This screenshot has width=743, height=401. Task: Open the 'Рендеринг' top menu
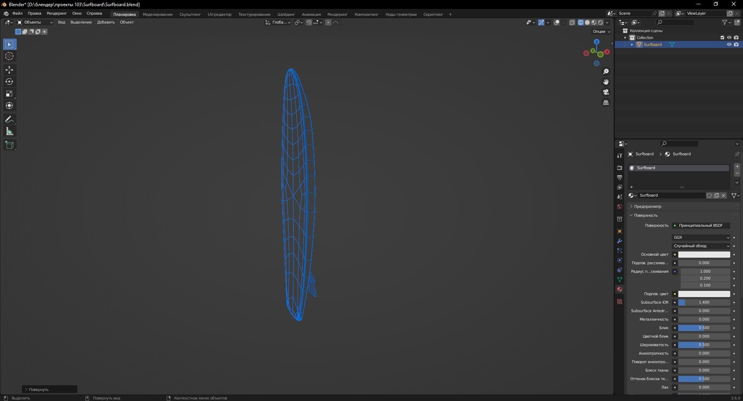pos(57,14)
